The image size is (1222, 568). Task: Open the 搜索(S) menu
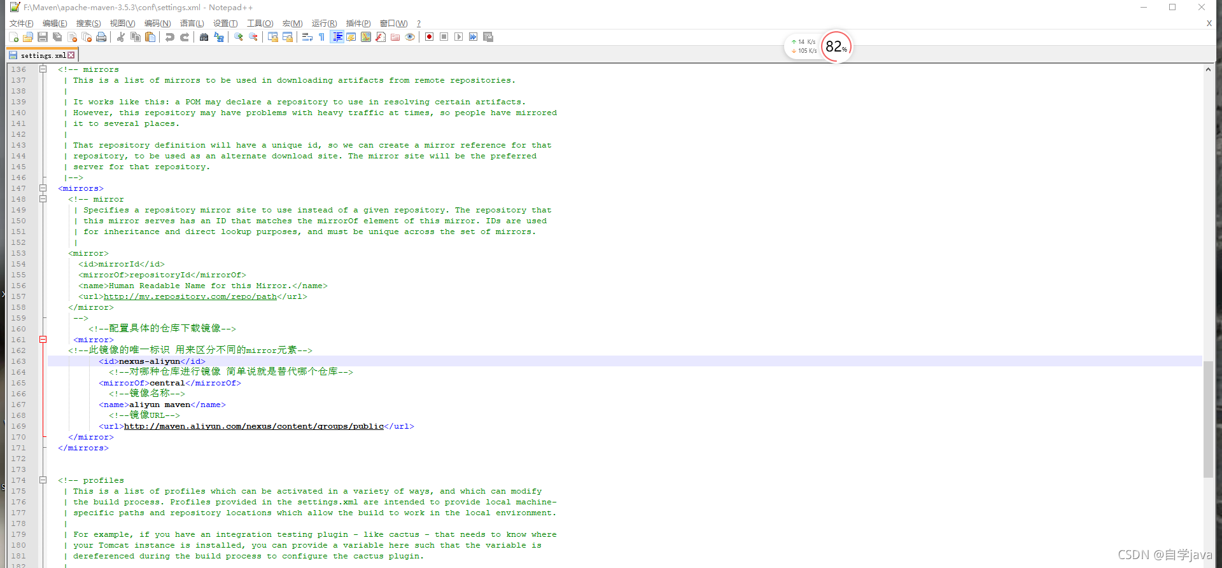pos(88,24)
